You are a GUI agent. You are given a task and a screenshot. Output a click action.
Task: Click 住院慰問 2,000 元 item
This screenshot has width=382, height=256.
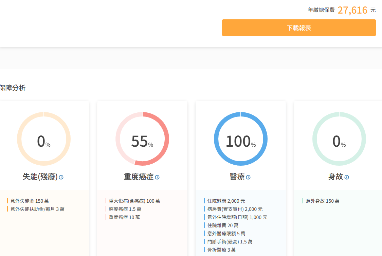226,201
